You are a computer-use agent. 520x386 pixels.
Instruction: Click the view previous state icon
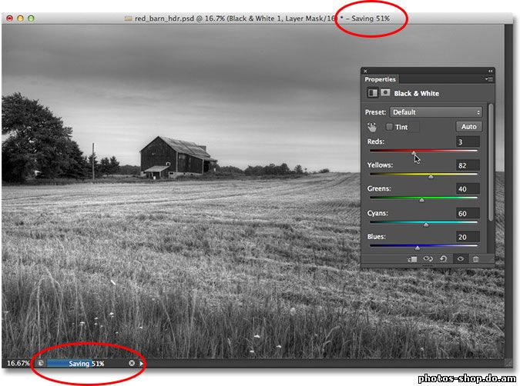click(x=428, y=259)
